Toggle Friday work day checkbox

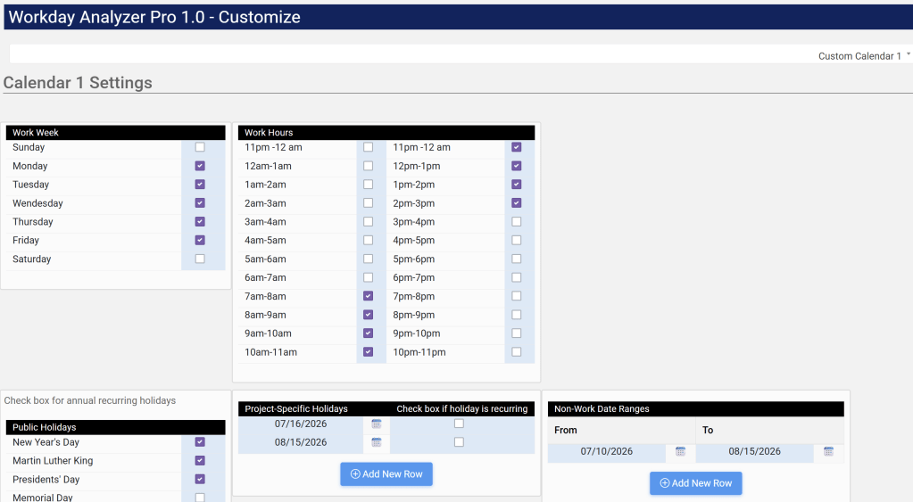click(200, 240)
